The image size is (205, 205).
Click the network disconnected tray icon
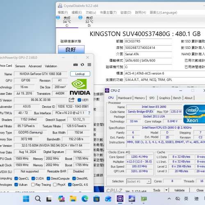(178, 198)
